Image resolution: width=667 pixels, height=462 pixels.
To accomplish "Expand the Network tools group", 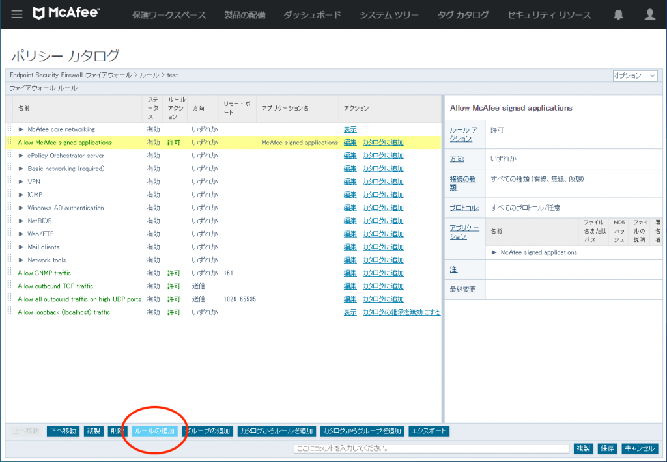I will pyautogui.click(x=21, y=260).
